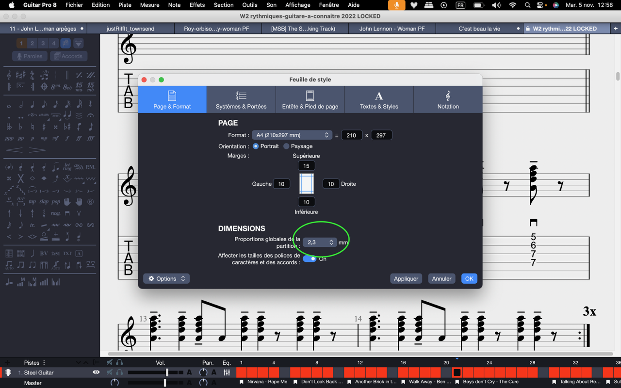Expand the track panel with up chevron
Viewport: 621px width, 388px height.
86,363
